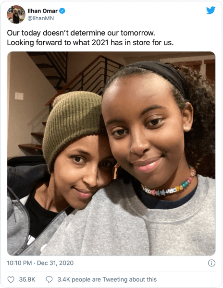Viewport: 223px width, 288px height.
Task: Click the Dec 31, 2020 date
Action: [x=55, y=263]
